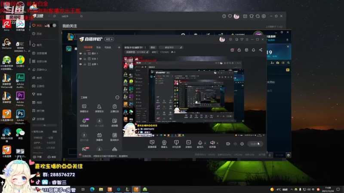
Task: Open the bell notifications in streaming companion
Action: pyautogui.click(x=253, y=50)
